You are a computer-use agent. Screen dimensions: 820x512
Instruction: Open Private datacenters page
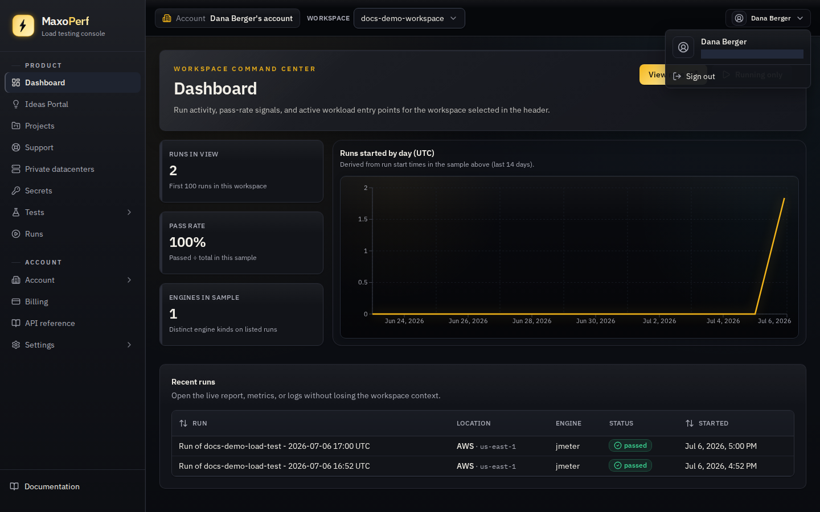pyautogui.click(x=72, y=169)
